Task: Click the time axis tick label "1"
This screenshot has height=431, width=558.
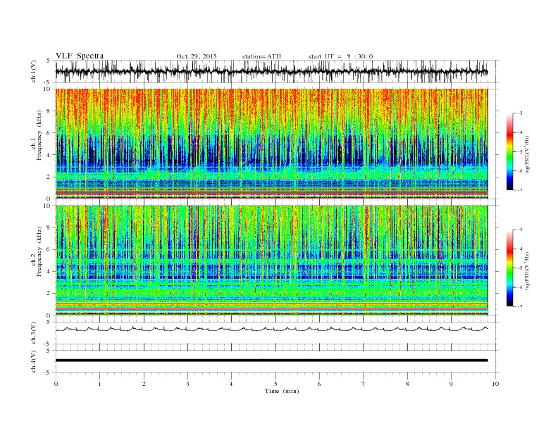Action: (99, 384)
